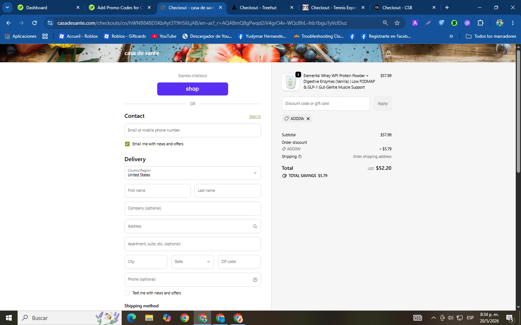Image resolution: width=521 pixels, height=325 pixels.
Task: Close the Checkout - Treehut tab
Action: 291,8
